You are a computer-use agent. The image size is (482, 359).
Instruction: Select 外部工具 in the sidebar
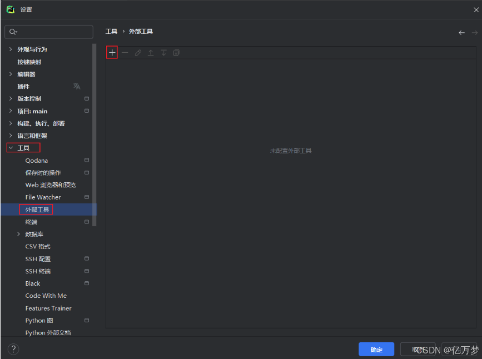[36, 209]
